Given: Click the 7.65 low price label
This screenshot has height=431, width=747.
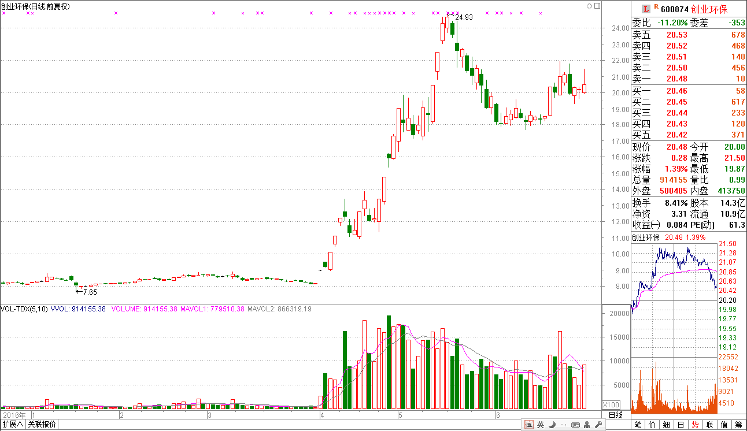Looking at the screenshot, I should [91, 292].
